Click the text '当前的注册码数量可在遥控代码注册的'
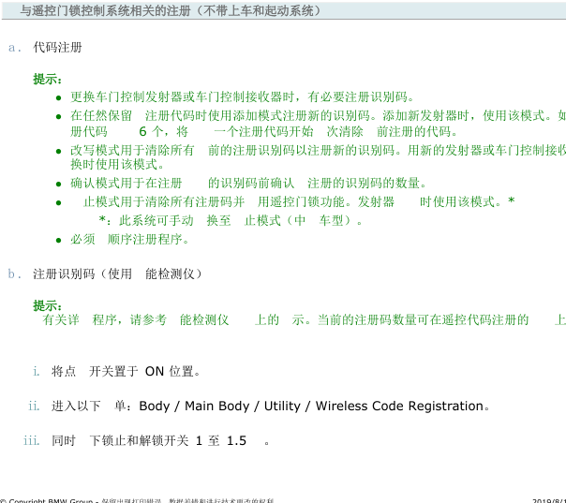The image size is (566, 503). pyautogui.click(x=423, y=319)
